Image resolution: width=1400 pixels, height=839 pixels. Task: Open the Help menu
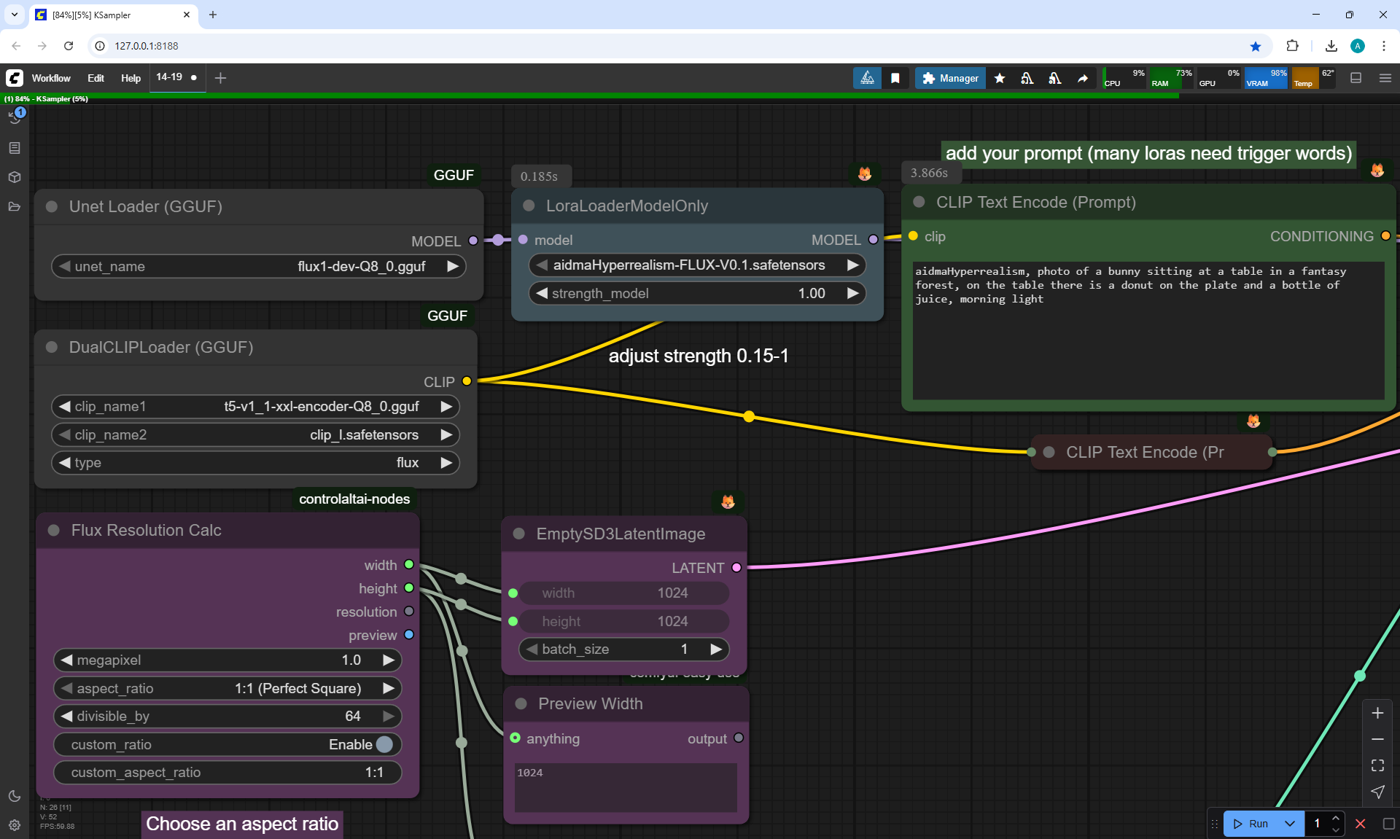[x=131, y=78]
